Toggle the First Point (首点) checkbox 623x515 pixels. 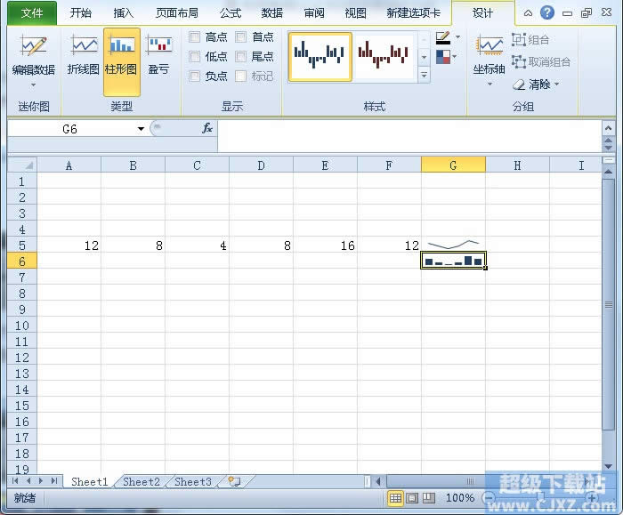pyautogui.click(x=241, y=37)
